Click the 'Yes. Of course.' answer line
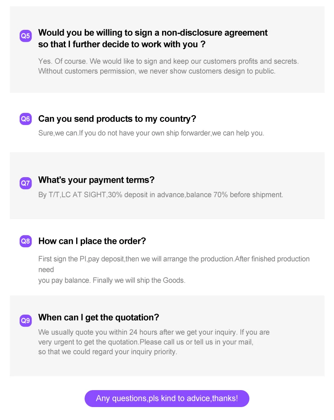The width and height of the screenshot is (334, 420). pos(168,61)
